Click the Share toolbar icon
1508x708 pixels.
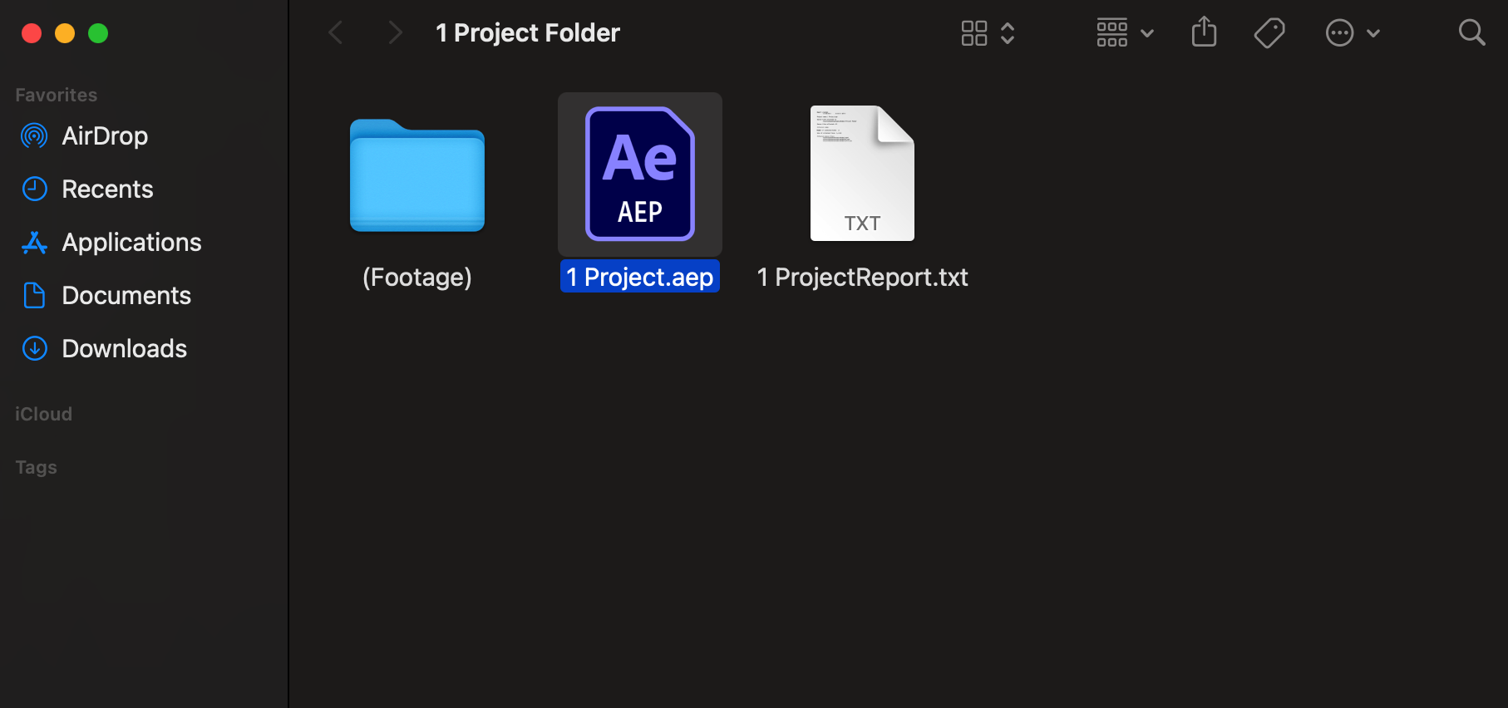[1204, 33]
